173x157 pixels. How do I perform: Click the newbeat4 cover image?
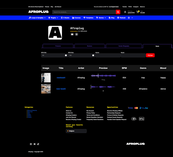tap(46, 78)
